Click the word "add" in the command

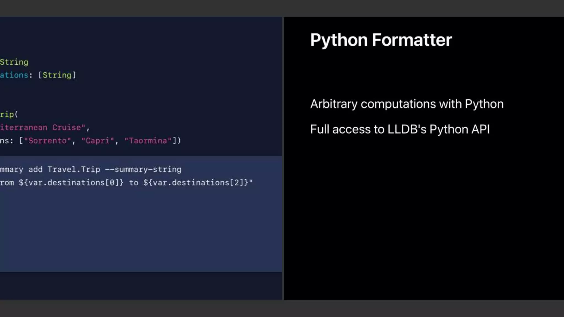click(x=36, y=170)
